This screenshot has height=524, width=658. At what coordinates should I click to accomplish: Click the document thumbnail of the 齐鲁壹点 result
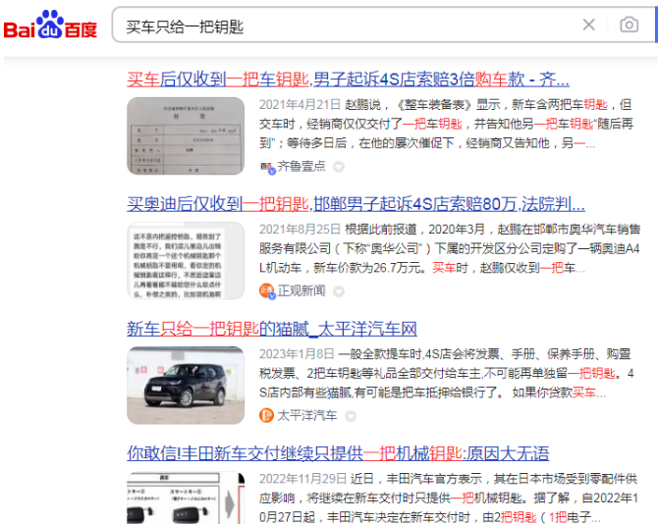click(x=186, y=135)
